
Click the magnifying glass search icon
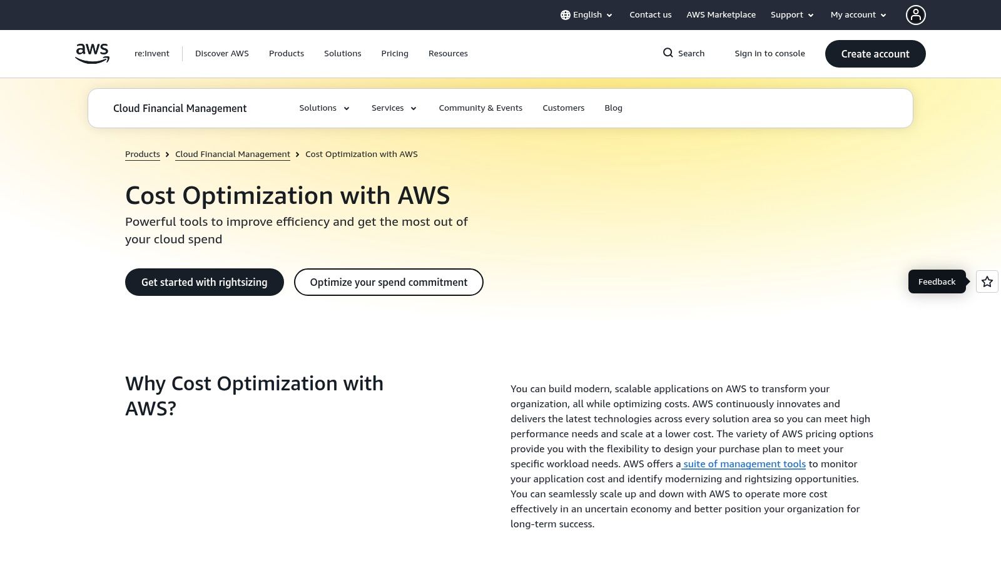click(668, 53)
